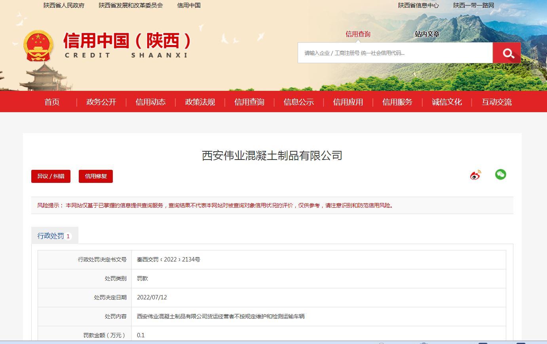The width and height of the screenshot is (547, 344).
Task: Open 互动交流 navigation item
Action: coord(497,102)
